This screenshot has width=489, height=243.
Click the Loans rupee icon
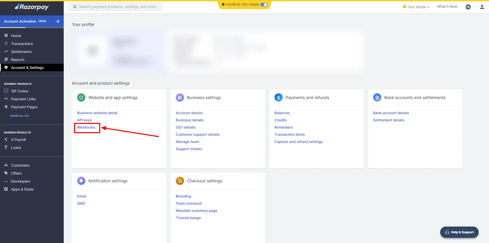pyautogui.click(x=6, y=147)
